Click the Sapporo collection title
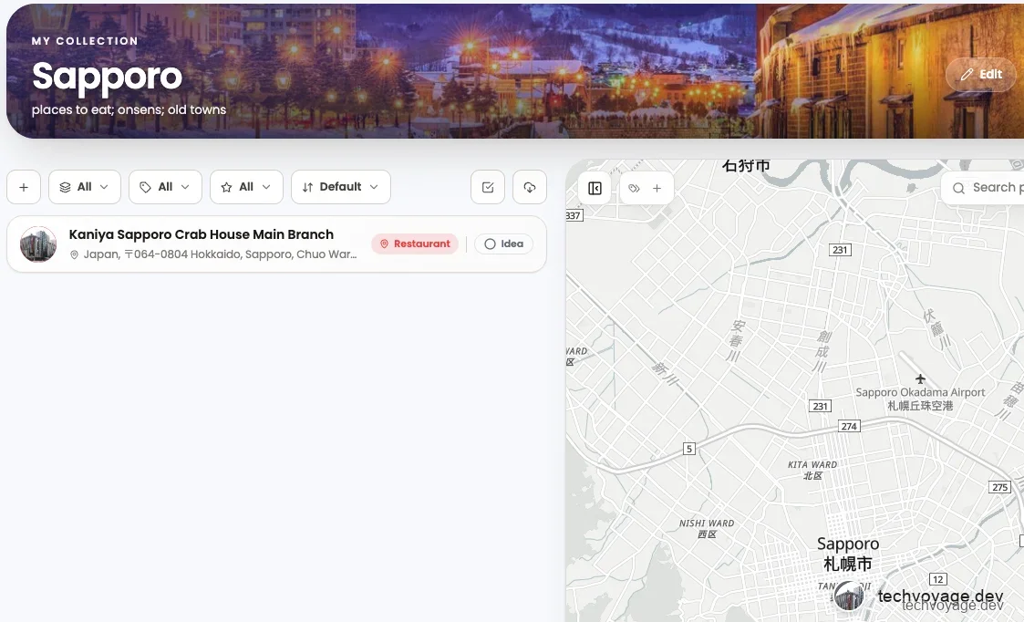This screenshot has width=1024, height=622. pos(107,78)
